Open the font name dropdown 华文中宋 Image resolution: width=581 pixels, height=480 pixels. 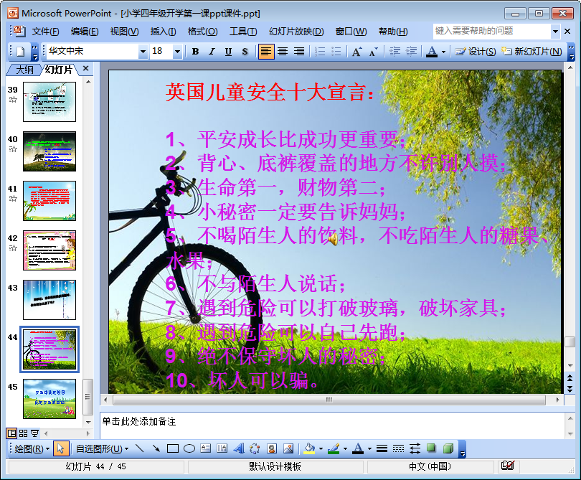143,52
